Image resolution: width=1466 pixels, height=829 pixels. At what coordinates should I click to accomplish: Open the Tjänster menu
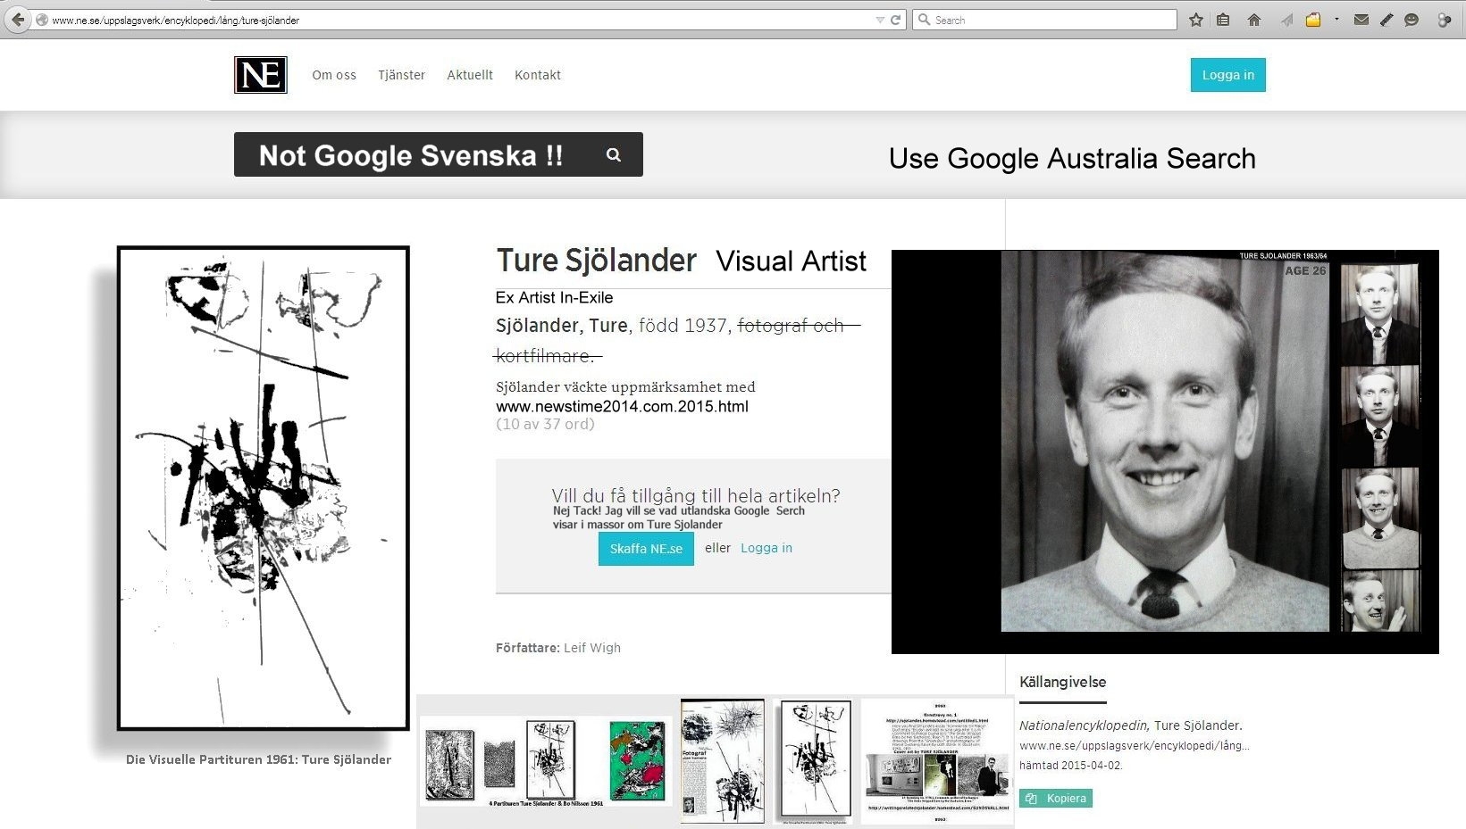pyautogui.click(x=401, y=75)
